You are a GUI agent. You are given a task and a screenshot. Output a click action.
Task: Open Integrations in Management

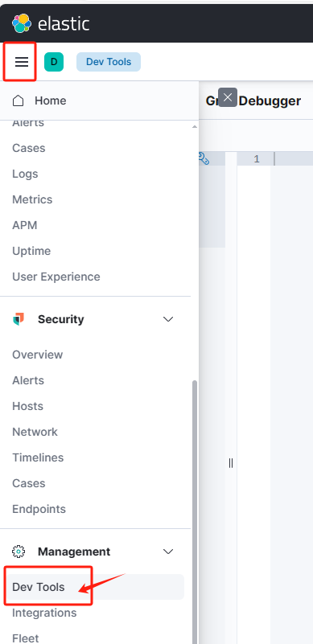click(x=44, y=613)
